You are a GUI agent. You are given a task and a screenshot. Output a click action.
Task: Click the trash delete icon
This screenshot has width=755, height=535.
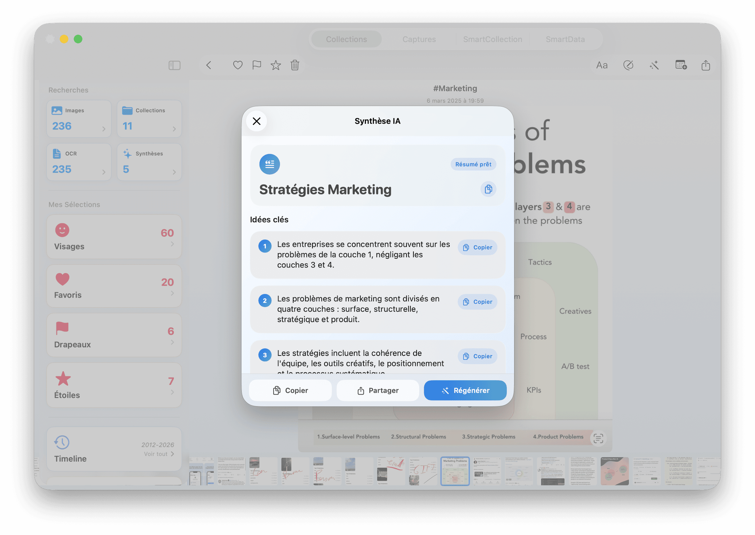(x=295, y=65)
